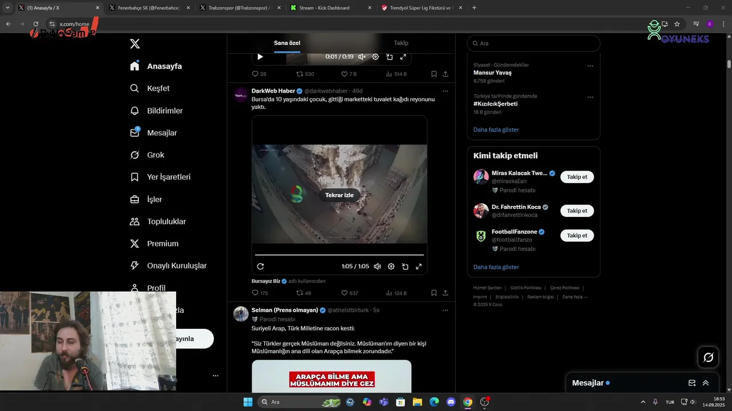Click Daha fazla göster under trends
Viewport: 732px width, 411px height.
click(496, 130)
